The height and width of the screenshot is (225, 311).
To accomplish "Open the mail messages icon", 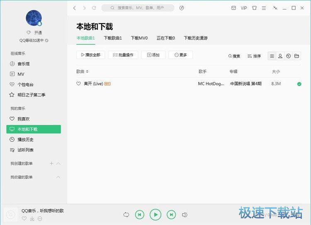I will 233,8.
